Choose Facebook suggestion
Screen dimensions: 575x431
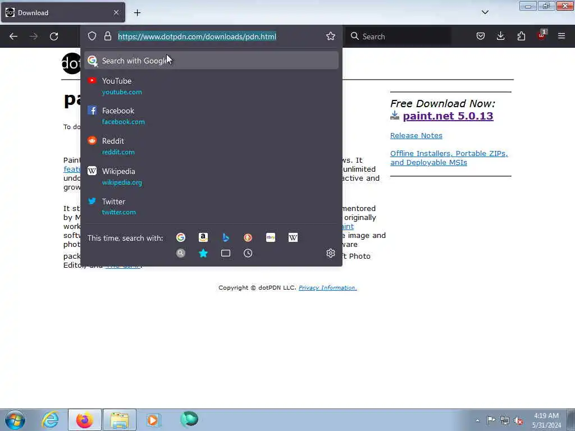tap(211, 116)
